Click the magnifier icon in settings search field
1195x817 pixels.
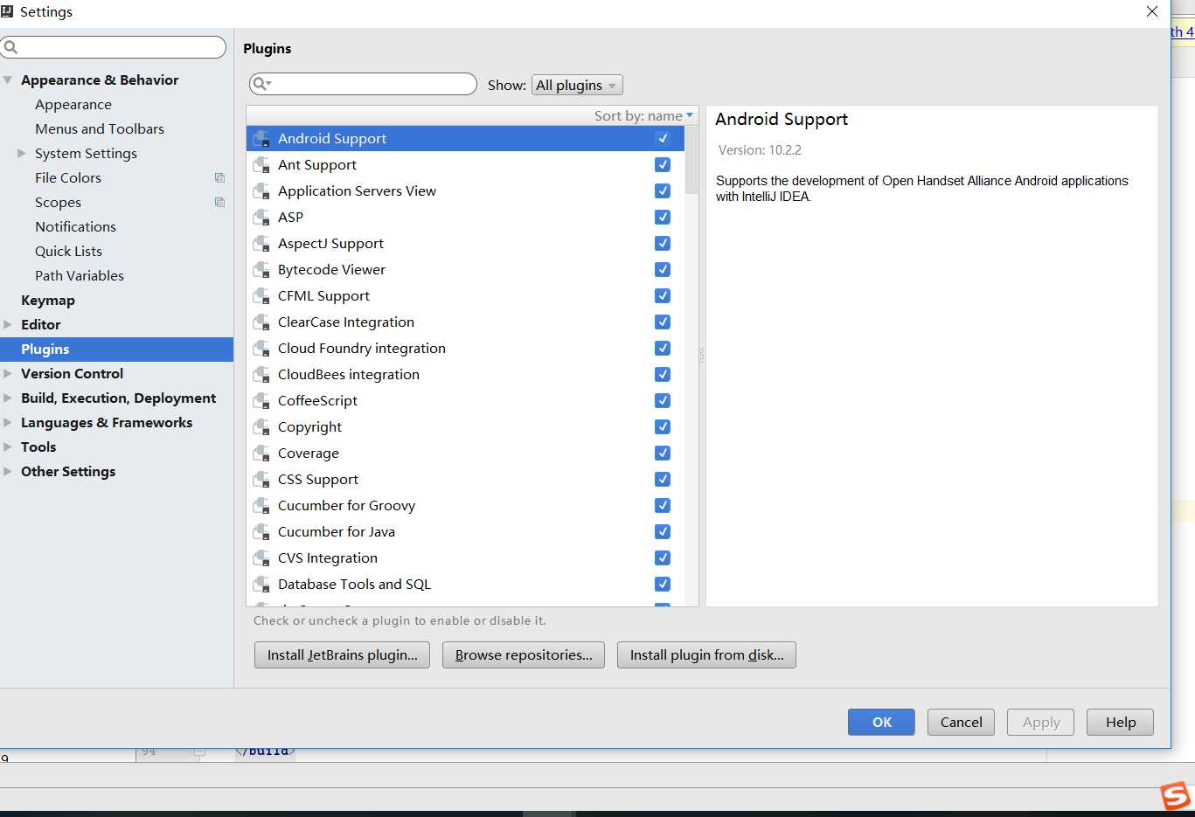(x=10, y=47)
